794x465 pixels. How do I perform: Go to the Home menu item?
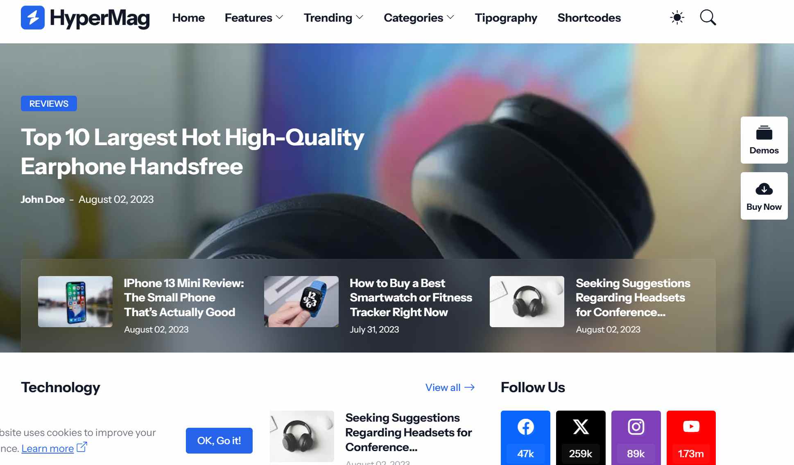188,18
